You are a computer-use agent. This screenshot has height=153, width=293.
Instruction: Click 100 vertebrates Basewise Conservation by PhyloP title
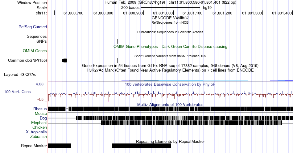coord(170,84)
